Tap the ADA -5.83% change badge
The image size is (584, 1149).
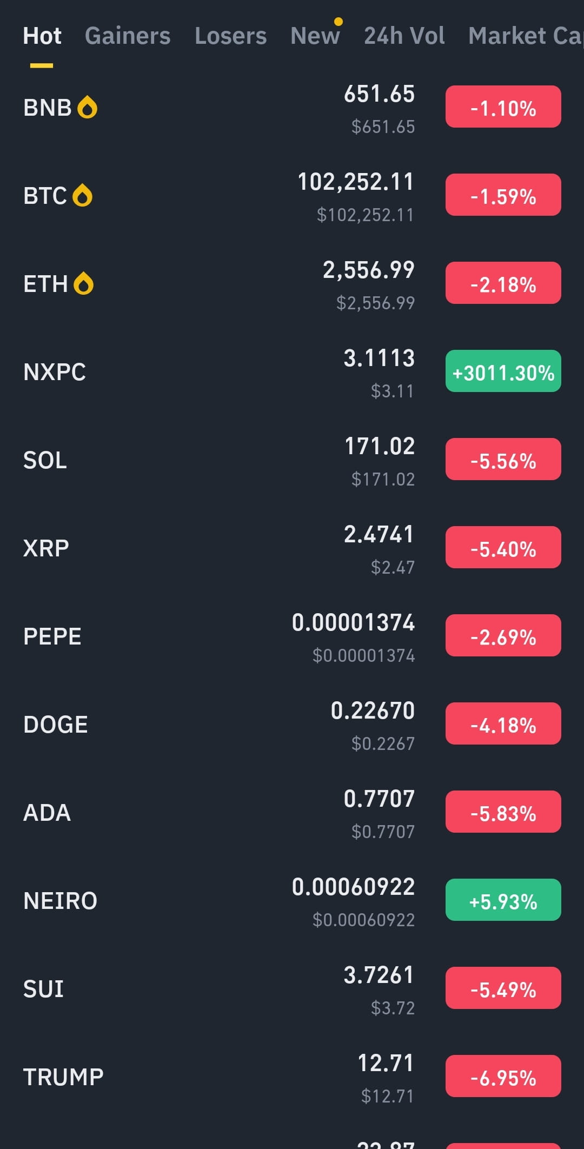[x=503, y=812]
